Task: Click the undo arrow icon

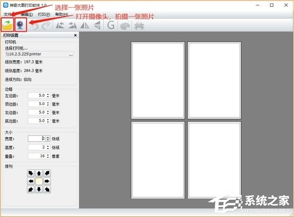Action: click(x=34, y=25)
